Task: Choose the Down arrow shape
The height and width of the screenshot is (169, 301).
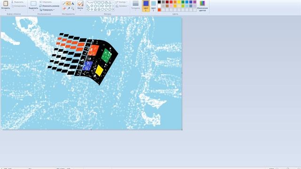Action: tap(88, 9)
